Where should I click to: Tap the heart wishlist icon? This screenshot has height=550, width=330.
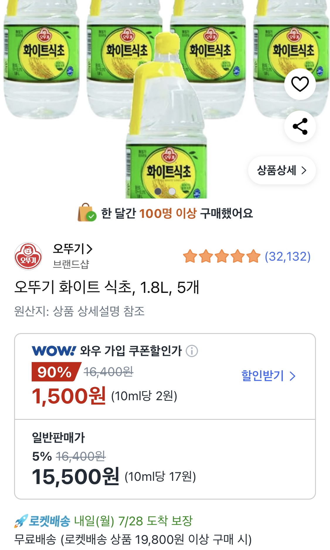pyautogui.click(x=300, y=84)
